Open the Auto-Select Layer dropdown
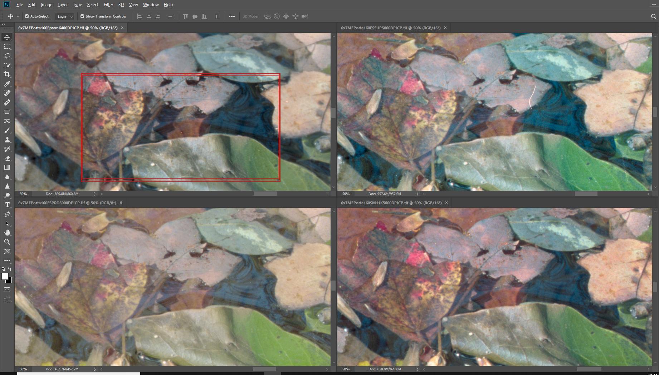 pyautogui.click(x=65, y=16)
